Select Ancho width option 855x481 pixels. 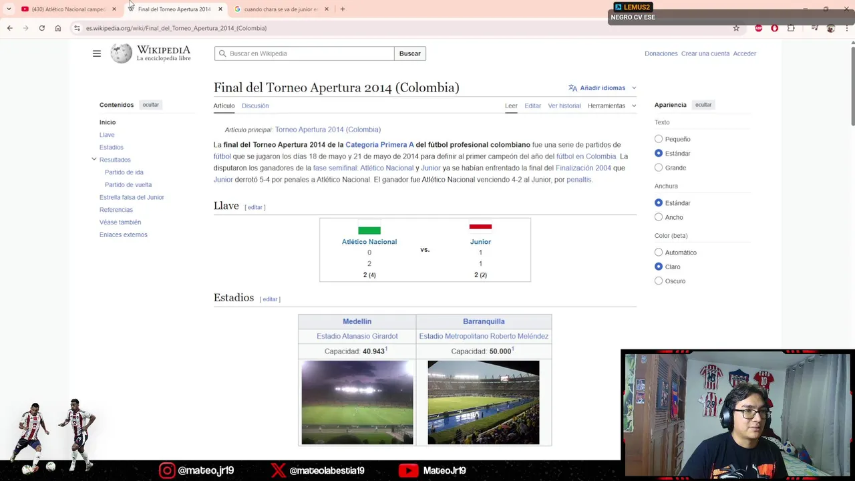coord(659,217)
